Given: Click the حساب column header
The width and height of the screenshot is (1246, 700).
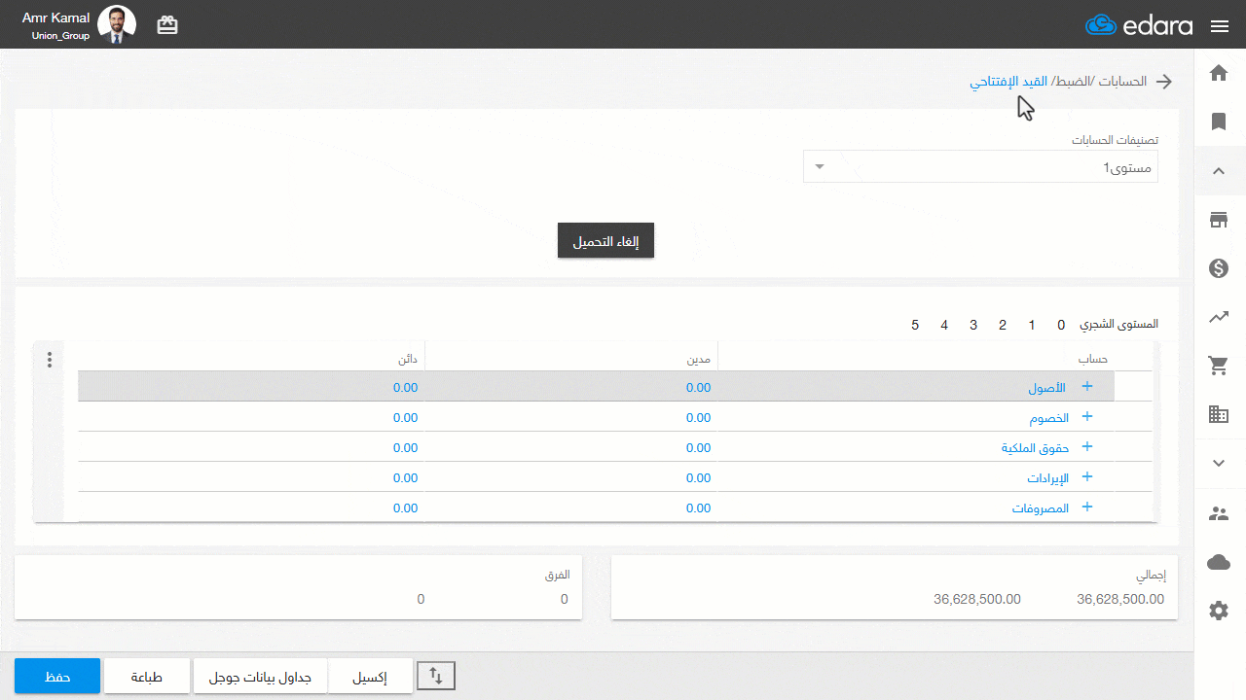Looking at the screenshot, I should pyautogui.click(x=1093, y=359).
